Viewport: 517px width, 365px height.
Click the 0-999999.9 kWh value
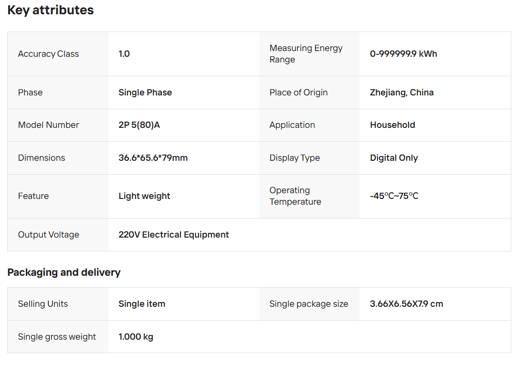403,54
